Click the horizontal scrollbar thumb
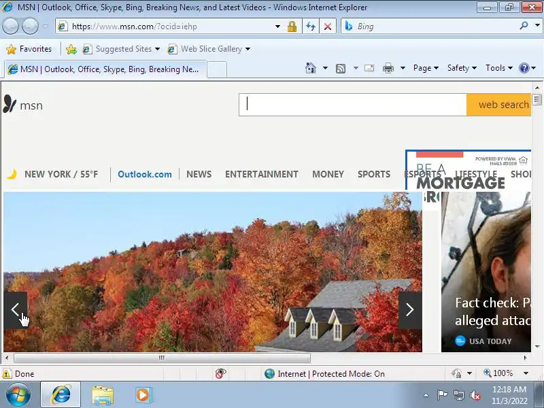 pyautogui.click(x=162, y=358)
